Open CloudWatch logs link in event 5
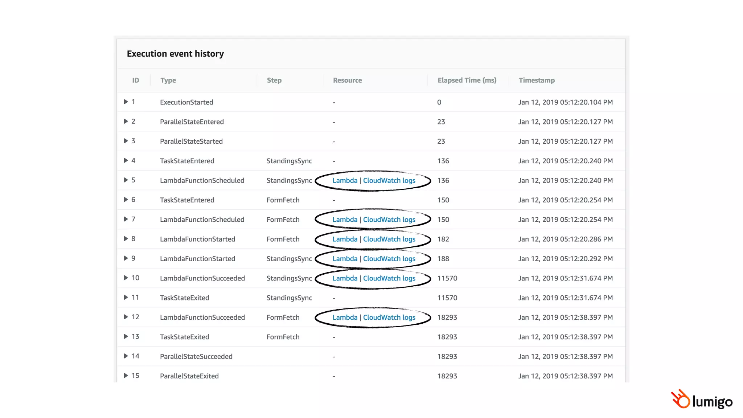Image resolution: width=743 pixels, height=418 pixels. [x=389, y=180]
